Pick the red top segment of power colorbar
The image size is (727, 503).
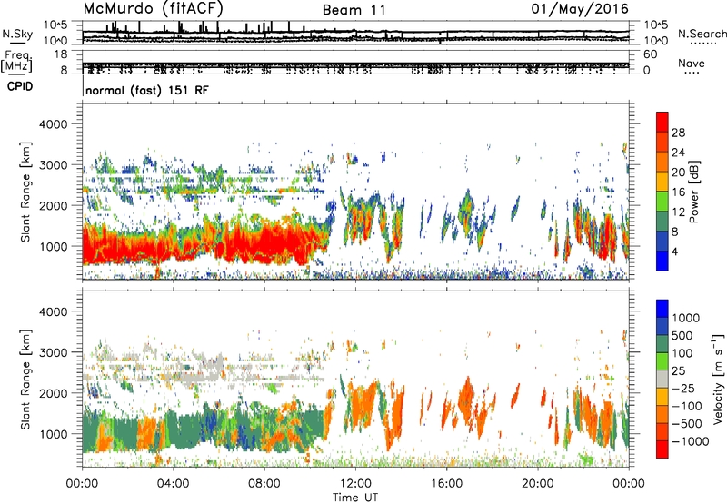point(662,122)
